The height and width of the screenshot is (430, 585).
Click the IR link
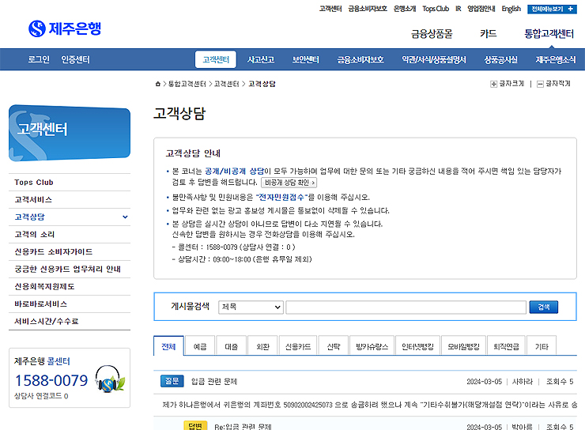click(x=459, y=9)
